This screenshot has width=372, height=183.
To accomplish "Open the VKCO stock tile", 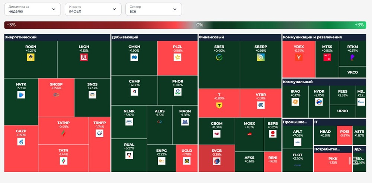I will click(x=352, y=72).
